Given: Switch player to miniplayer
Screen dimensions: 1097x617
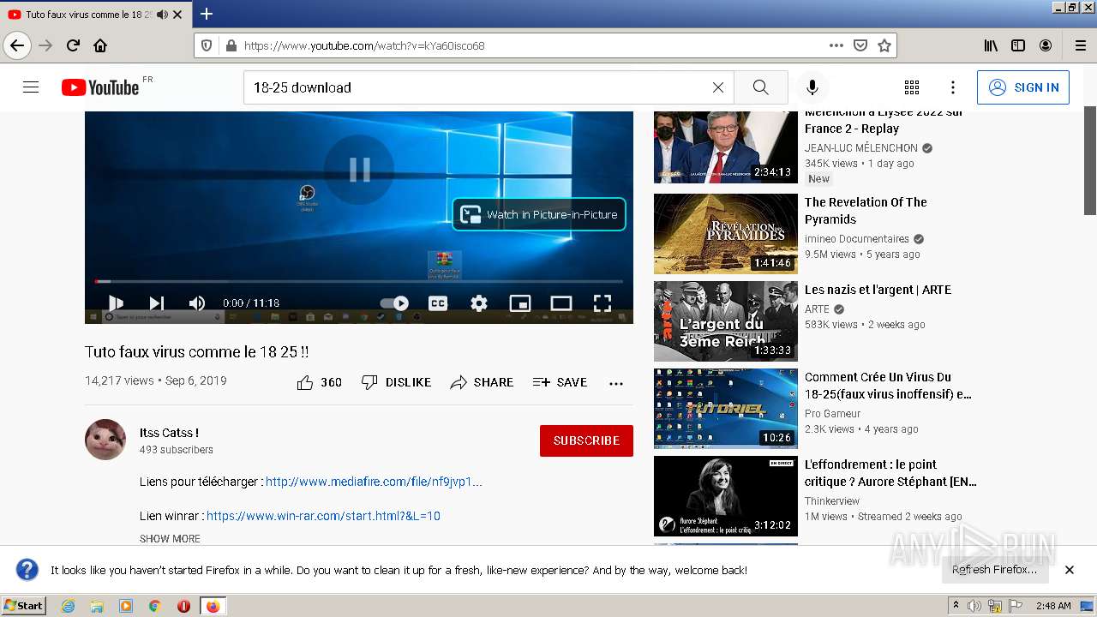Looking at the screenshot, I should click(x=520, y=303).
